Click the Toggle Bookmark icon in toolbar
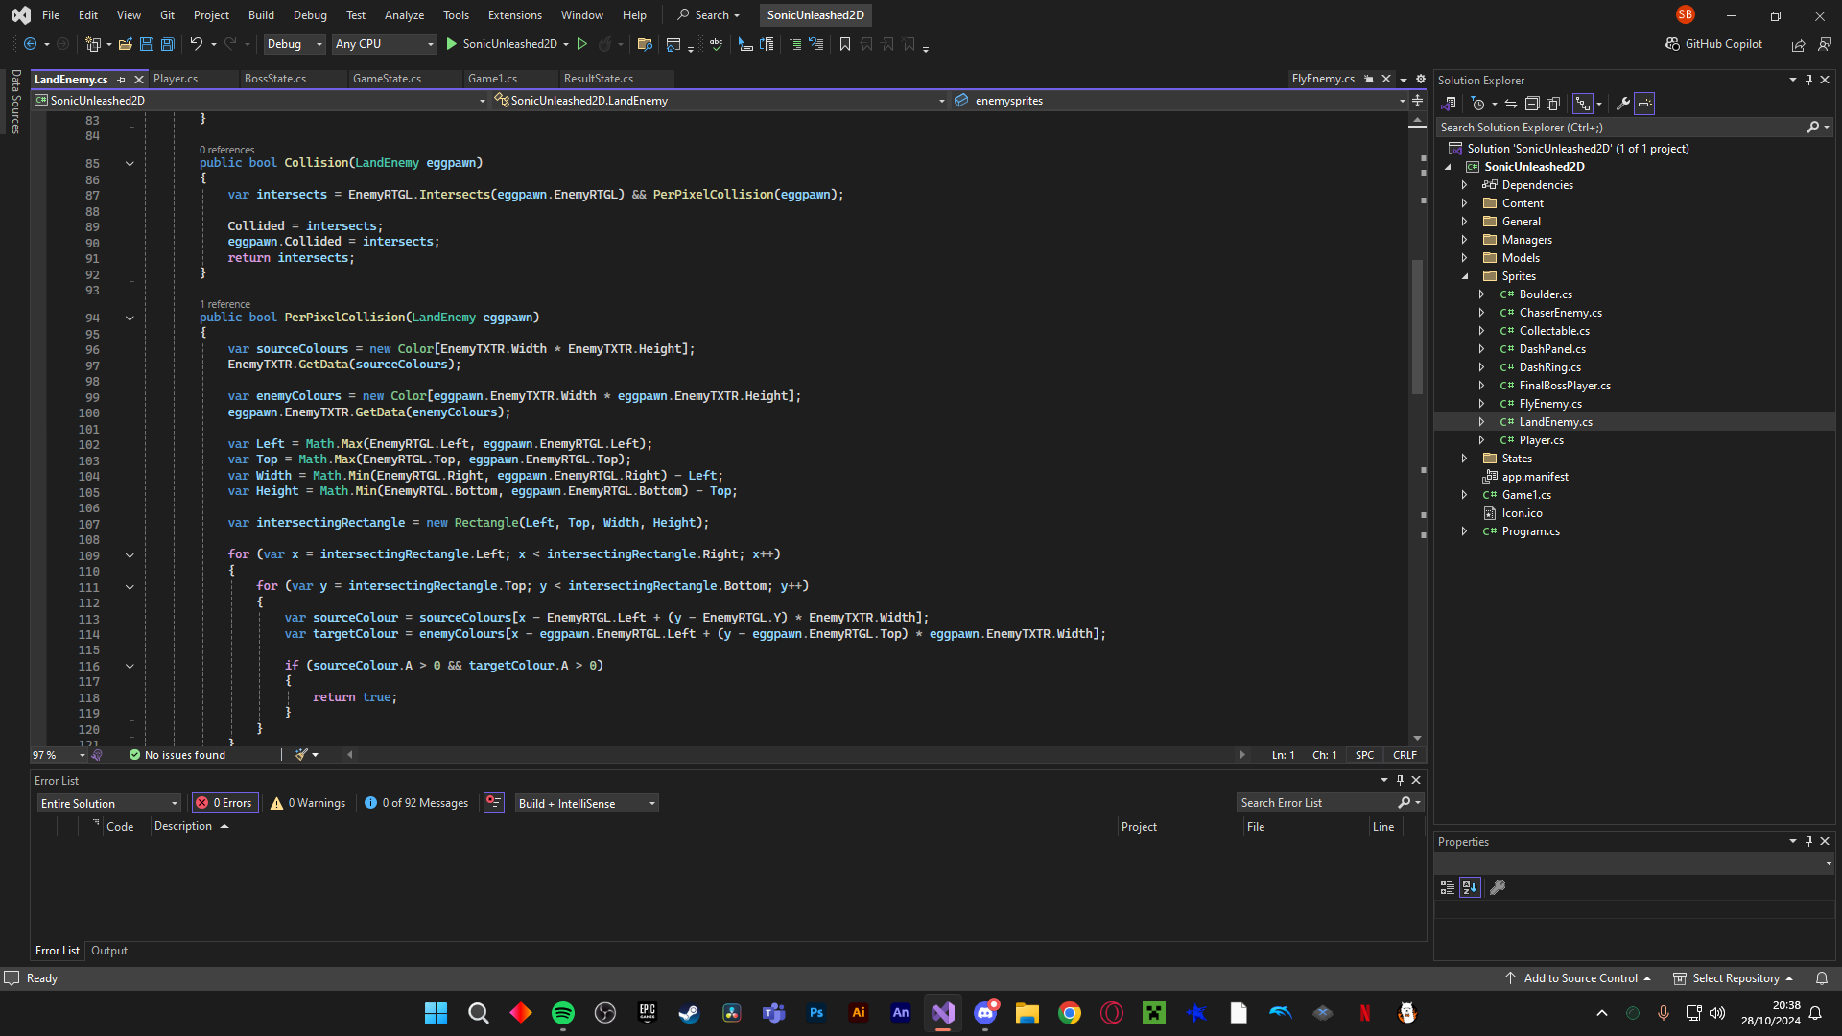 click(845, 44)
